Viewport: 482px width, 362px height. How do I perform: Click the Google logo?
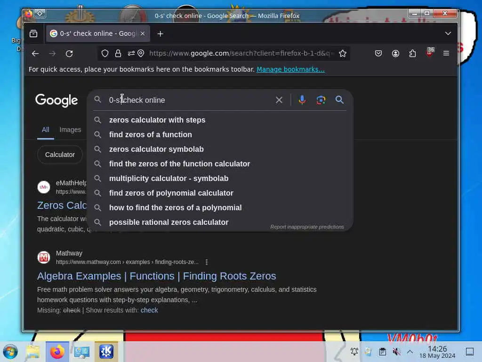(x=56, y=101)
